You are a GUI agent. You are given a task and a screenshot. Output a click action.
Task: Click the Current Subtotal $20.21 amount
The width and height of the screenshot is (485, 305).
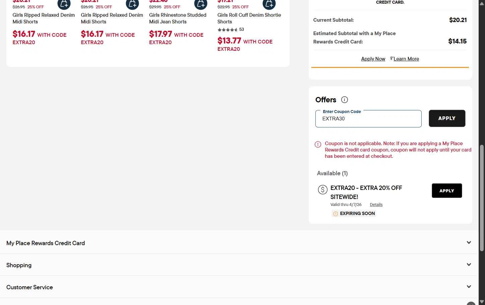click(x=458, y=20)
